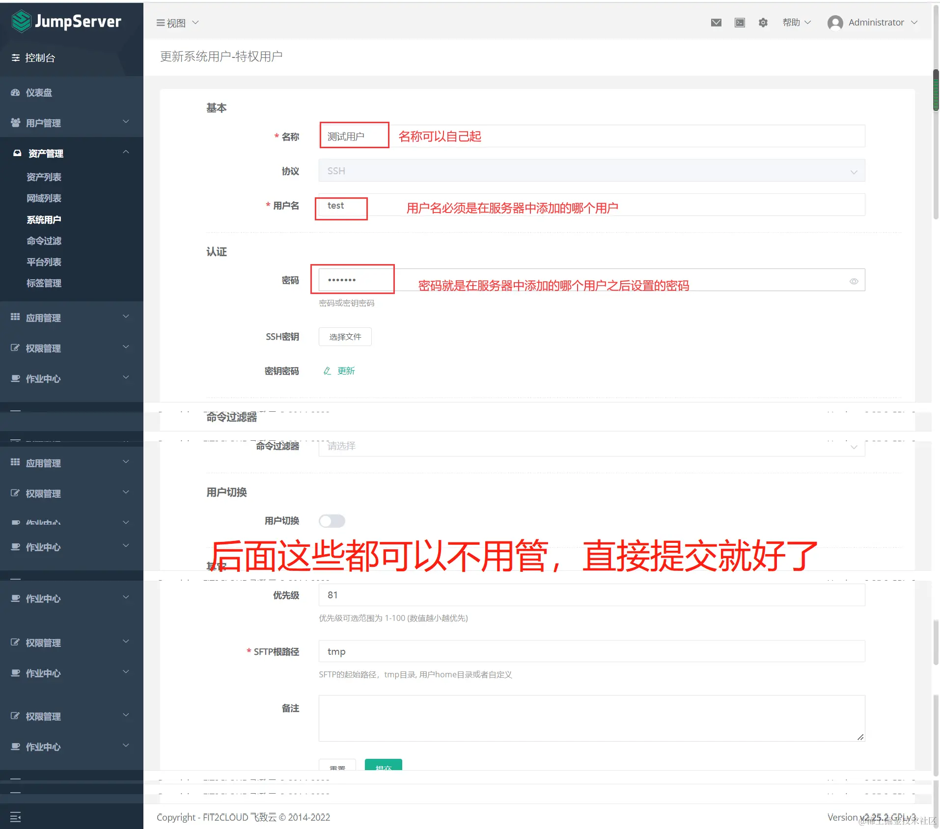Click 选择文件 to upload SSH key
The width and height of the screenshot is (940, 829).
(345, 337)
